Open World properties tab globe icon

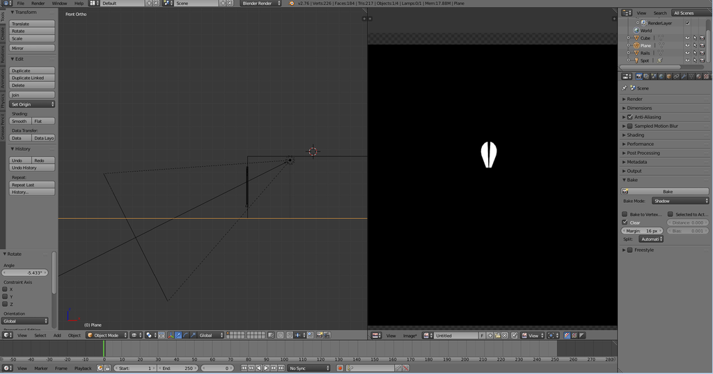click(x=661, y=76)
